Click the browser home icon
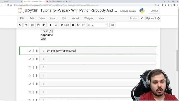Viewport: 179px width, 101px height. pyautogui.click(x=11, y=5)
